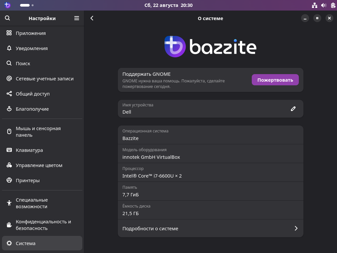Edit device name with pencil icon
The image size is (337, 253).
pos(293,109)
